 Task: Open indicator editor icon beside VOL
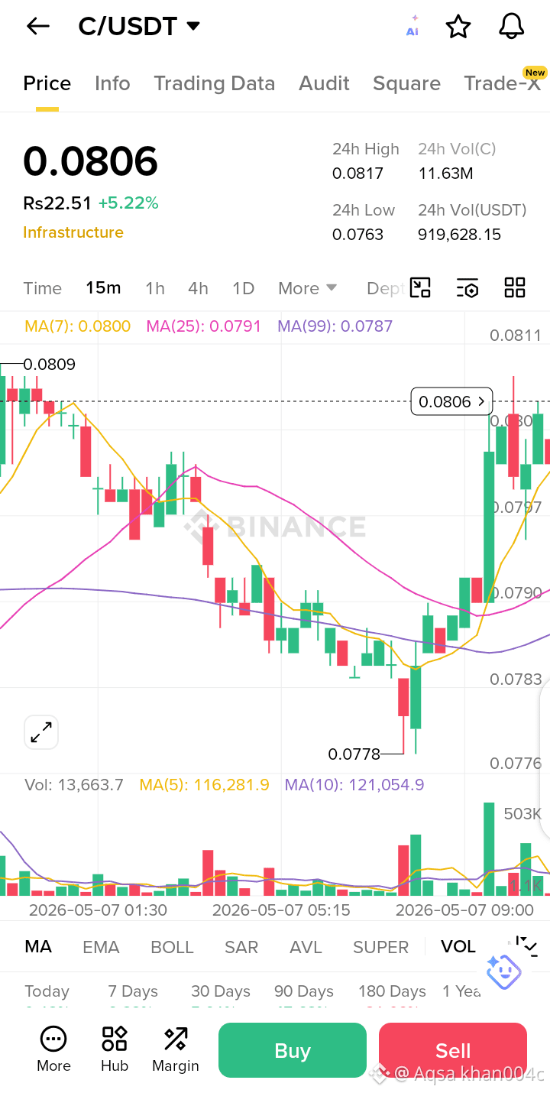pyautogui.click(x=526, y=946)
